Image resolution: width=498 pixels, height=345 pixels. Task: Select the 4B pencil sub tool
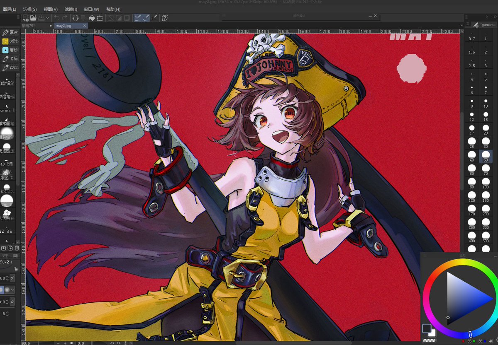(x=7, y=162)
